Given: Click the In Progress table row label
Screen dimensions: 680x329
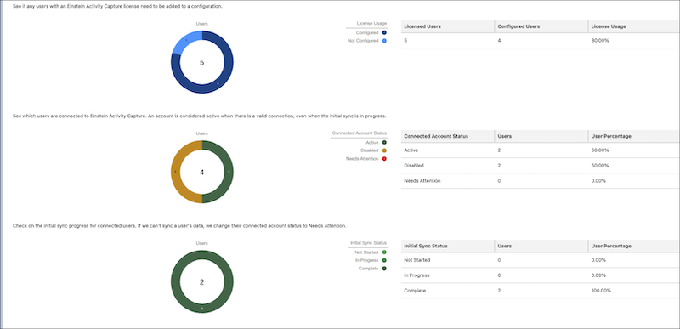Looking at the screenshot, I should coord(416,275).
